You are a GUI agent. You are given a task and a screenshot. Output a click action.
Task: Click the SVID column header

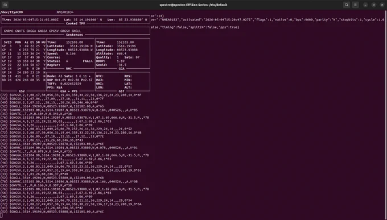(7, 42)
